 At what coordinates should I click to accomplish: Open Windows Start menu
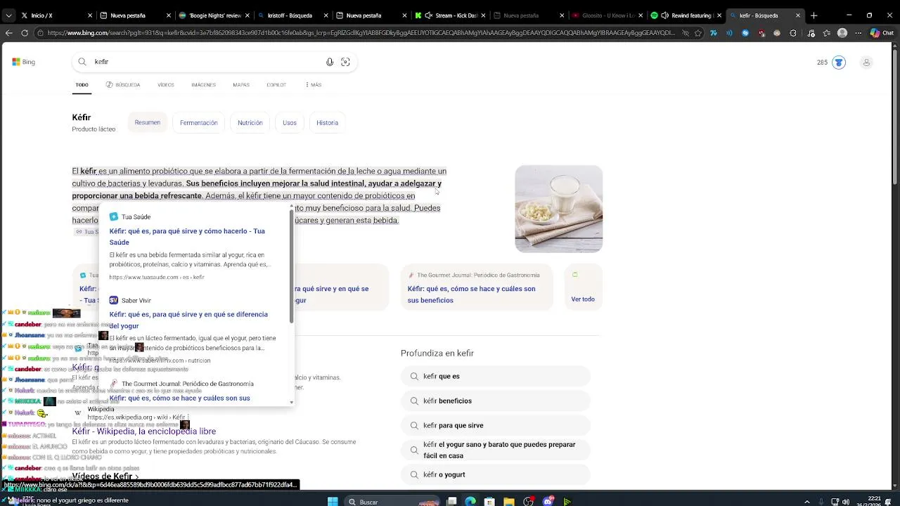click(x=333, y=501)
